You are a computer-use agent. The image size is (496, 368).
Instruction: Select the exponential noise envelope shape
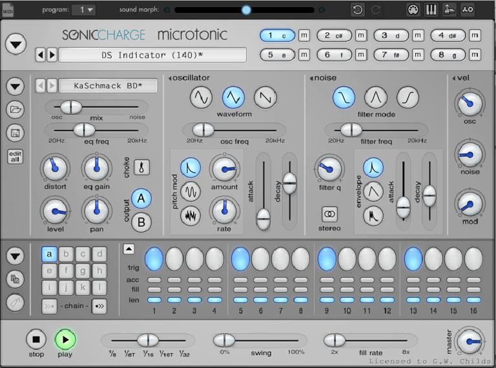click(x=373, y=168)
